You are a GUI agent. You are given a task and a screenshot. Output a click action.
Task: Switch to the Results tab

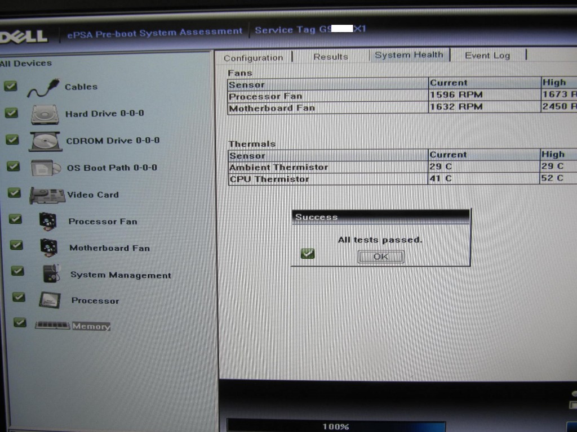click(x=330, y=57)
